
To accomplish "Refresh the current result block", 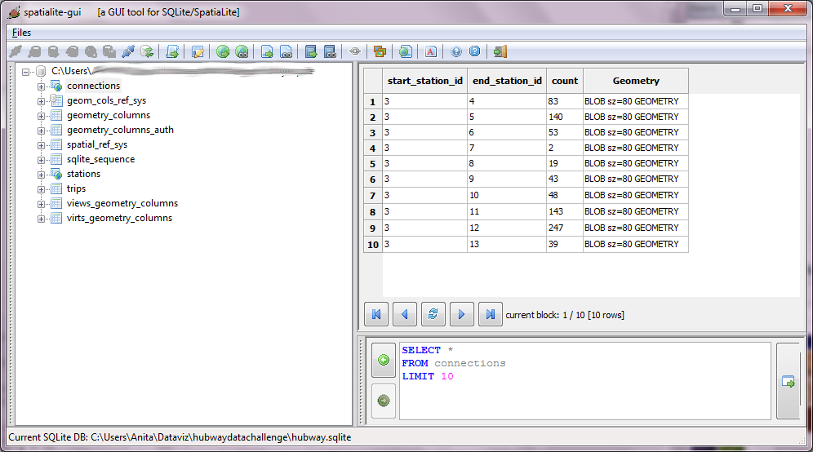I will tap(433, 314).
